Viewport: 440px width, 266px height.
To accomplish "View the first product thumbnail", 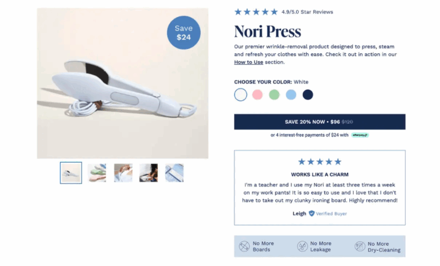I will [x=71, y=173].
